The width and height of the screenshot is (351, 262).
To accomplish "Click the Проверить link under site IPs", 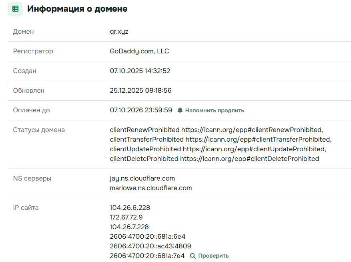I will [x=213, y=256].
